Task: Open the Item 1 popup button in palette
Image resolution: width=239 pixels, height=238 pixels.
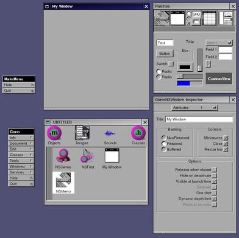Action: click(219, 43)
